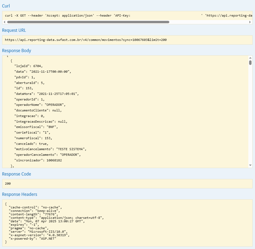Click the curl command text

tap(128, 15)
